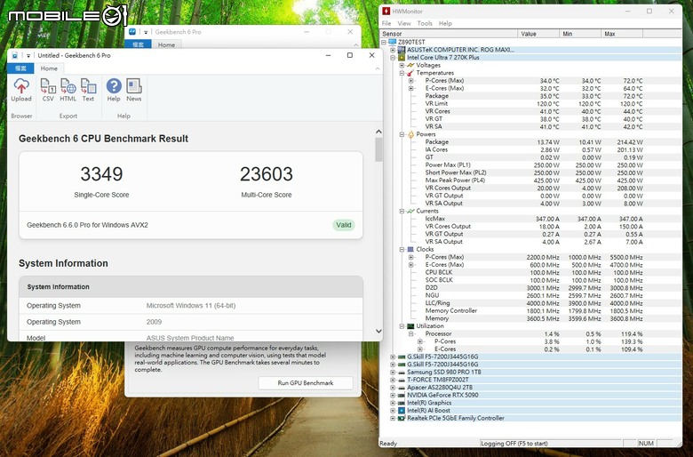Select the Powers flame icon in HWMonitor
Image resolution: width=693 pixels, height=457 pixels.
410,134
